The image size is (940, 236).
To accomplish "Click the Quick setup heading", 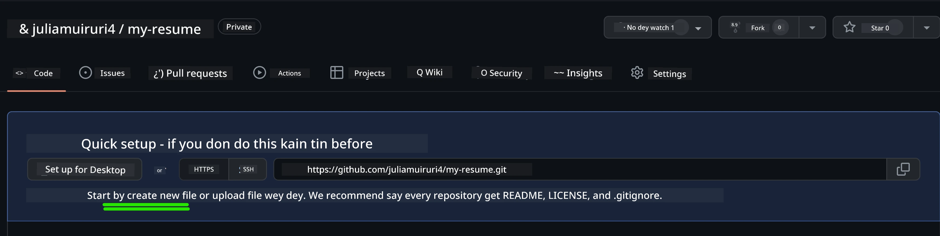I will point(227,144).
